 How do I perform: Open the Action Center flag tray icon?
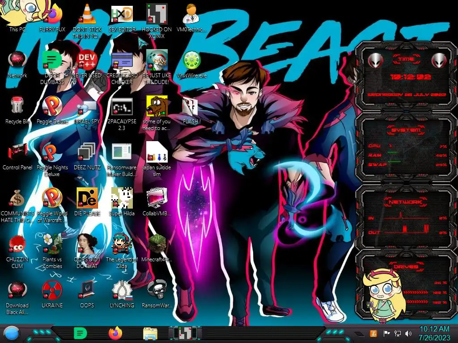[386, 333]
